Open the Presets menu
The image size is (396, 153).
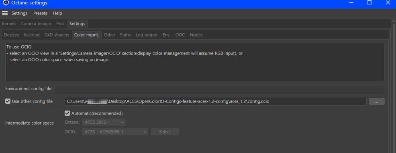[x=40, y=13]
